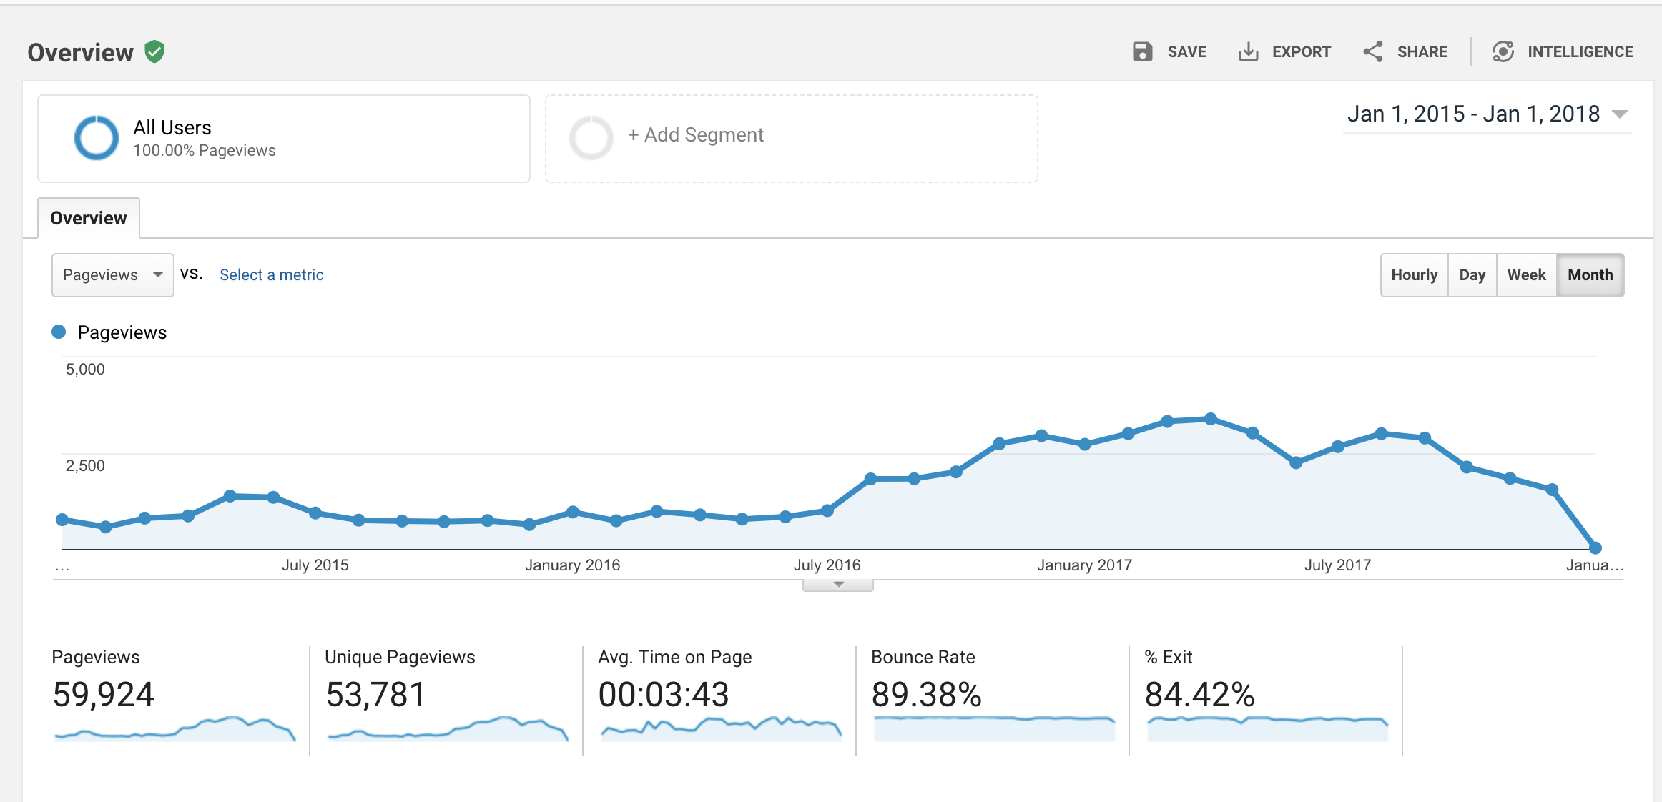Click the empty Add Segment circle icon
The height and width of the screenshot is (802, 1662).
[591, 137]
